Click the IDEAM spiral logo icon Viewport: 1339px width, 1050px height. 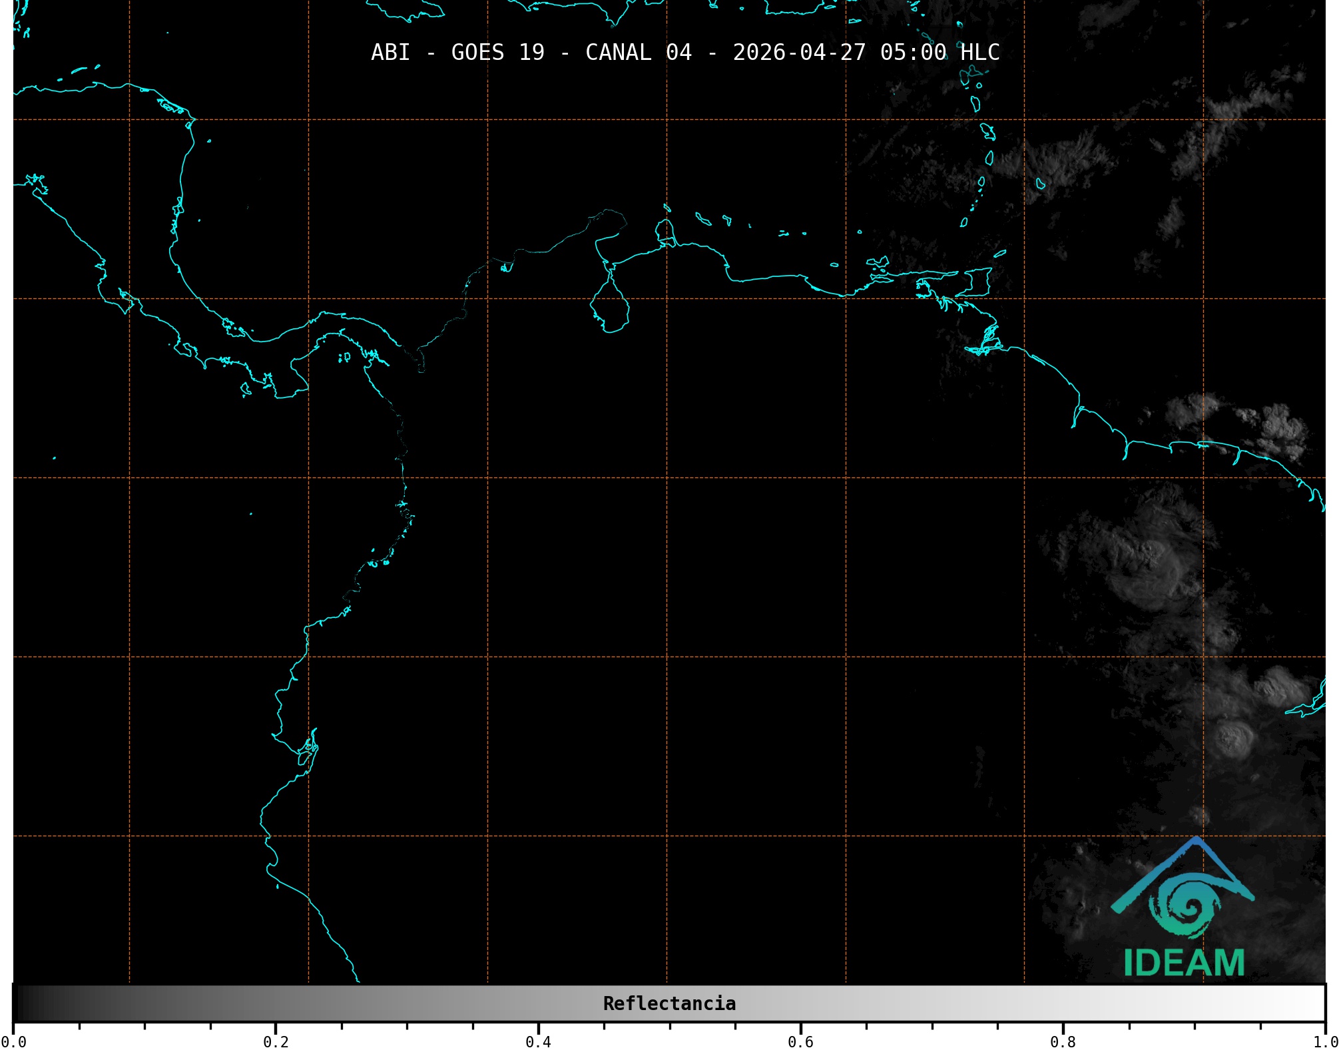1185,907
